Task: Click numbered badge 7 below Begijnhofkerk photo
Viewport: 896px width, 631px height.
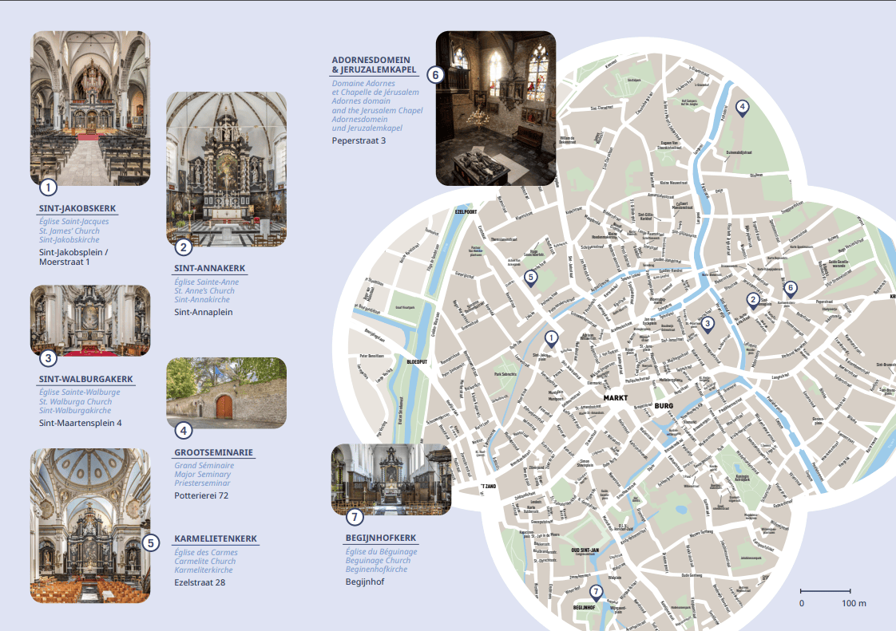Action: tap(355, 518)
